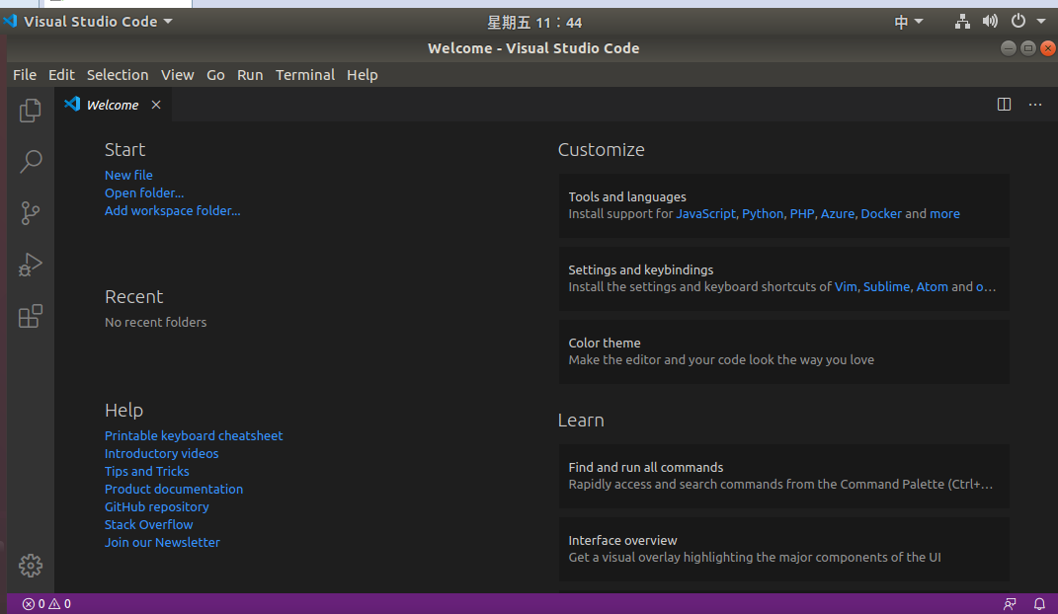Open the View menu
The height and width of the screenshot is (614, 1058).
tap(178, 75)
